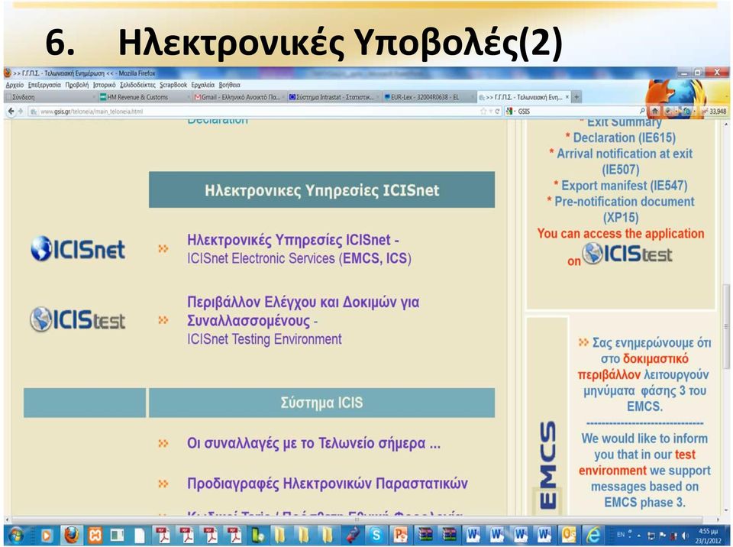Viewport: 733px width, 547px height.
Task: Click the taskbar clock 4:55 μμ
Action: pyautogui.click(x=709, y=536)
